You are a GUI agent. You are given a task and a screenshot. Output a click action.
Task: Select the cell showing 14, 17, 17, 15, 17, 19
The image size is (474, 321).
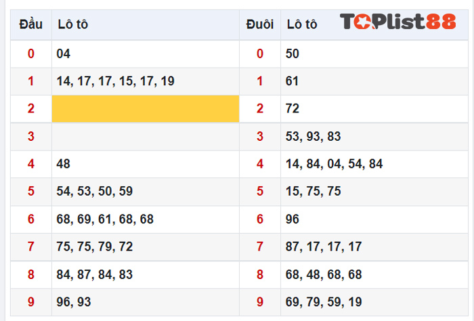point(116,81)
